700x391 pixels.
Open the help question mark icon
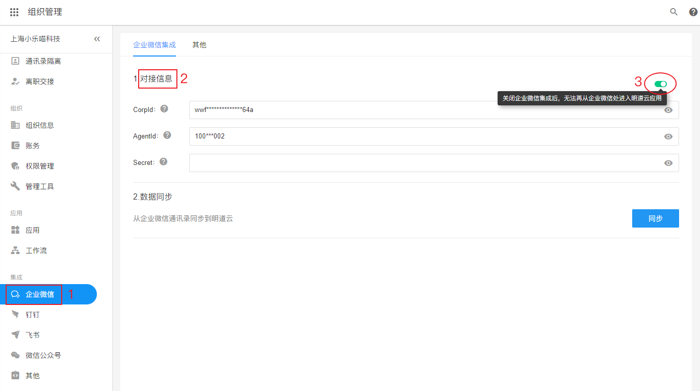click(693, 12)
